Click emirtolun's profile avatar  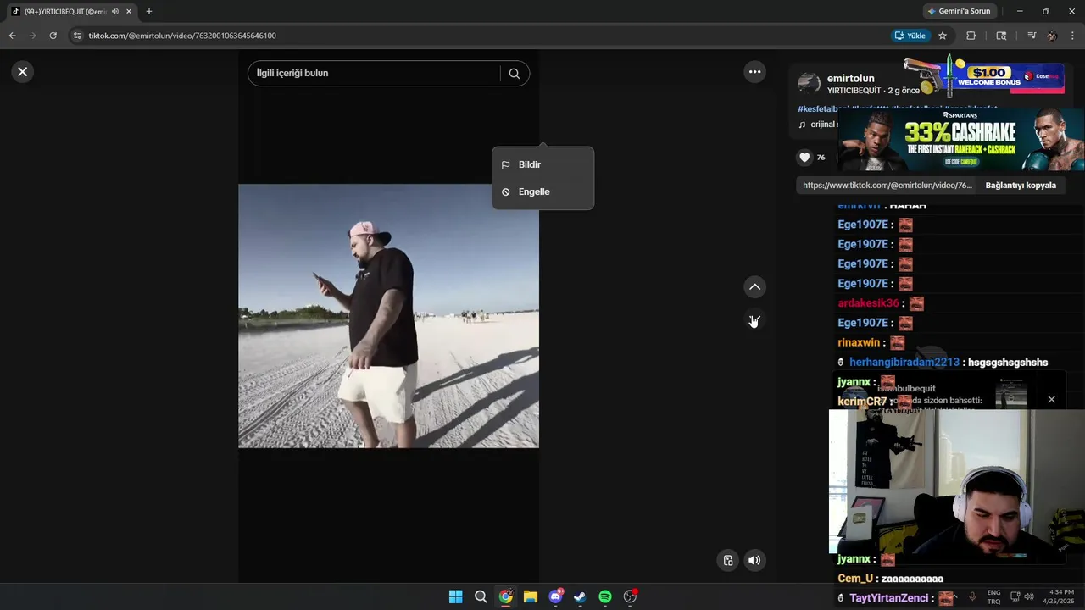click(x=810, y=83)
